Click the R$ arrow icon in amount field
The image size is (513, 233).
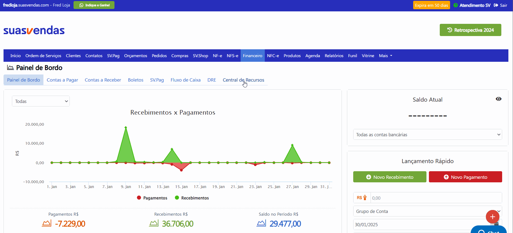point(362,198)
